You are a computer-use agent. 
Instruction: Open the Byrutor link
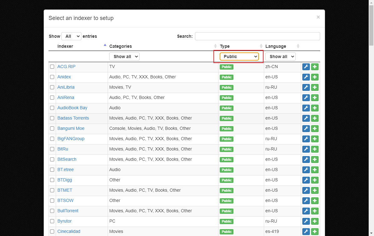(64, 221)
